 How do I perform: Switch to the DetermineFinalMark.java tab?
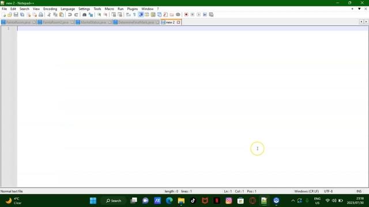(x=136, y=22)
